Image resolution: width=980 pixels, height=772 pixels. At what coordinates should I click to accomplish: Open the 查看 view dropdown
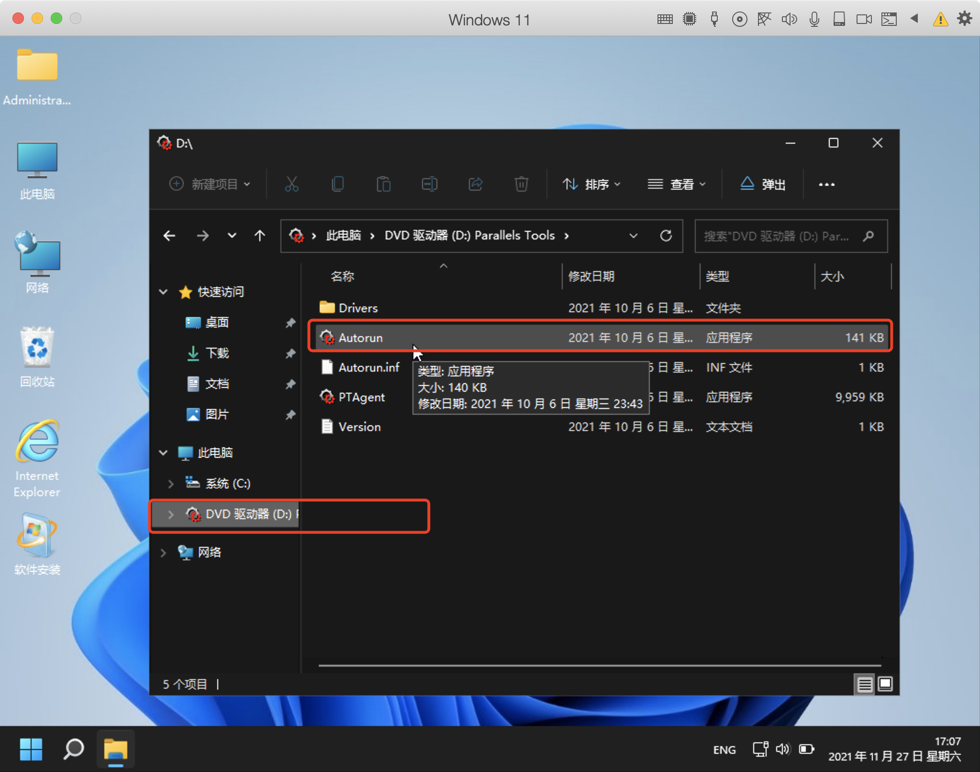pos(677,184)
